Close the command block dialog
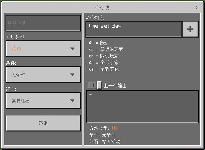Image resolution: width=205 pixels, height=150 pixels. coord(198,7)
